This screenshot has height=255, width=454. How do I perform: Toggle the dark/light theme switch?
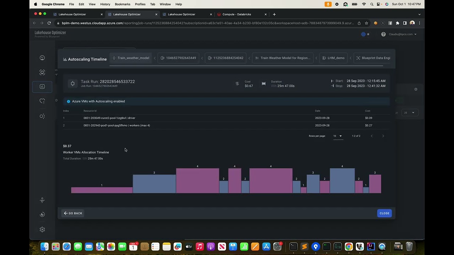(365, 34)
